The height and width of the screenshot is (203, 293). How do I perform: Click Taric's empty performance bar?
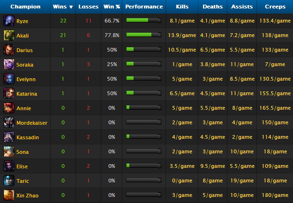click(x=143, y=180)
